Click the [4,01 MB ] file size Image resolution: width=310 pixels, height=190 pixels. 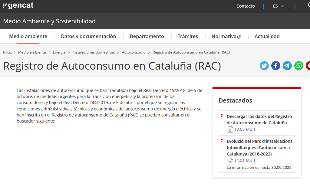[x=245, y=161]
